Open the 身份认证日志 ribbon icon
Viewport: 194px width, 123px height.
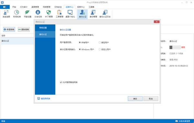[105, 14]
